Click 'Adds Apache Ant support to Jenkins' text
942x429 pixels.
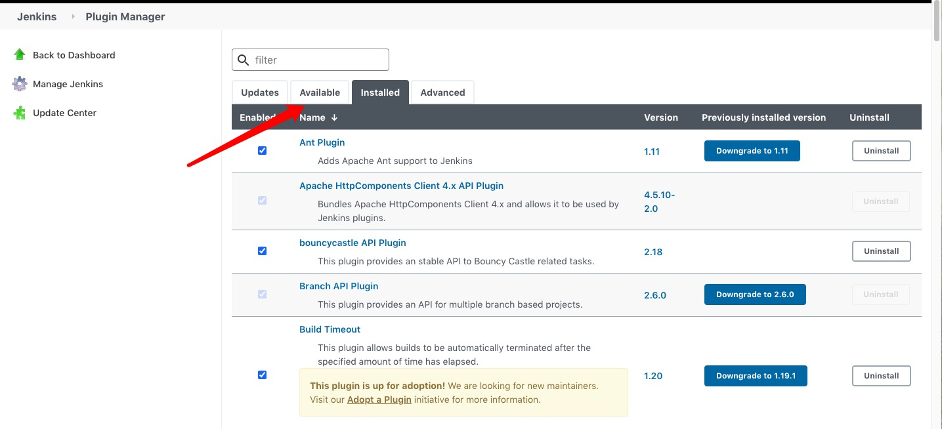point(395,161)
